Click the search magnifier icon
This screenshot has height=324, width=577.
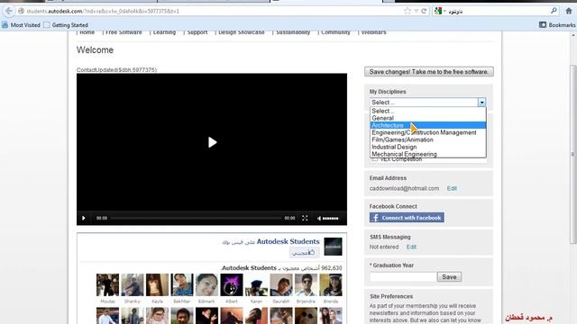[x=554, y=11]
